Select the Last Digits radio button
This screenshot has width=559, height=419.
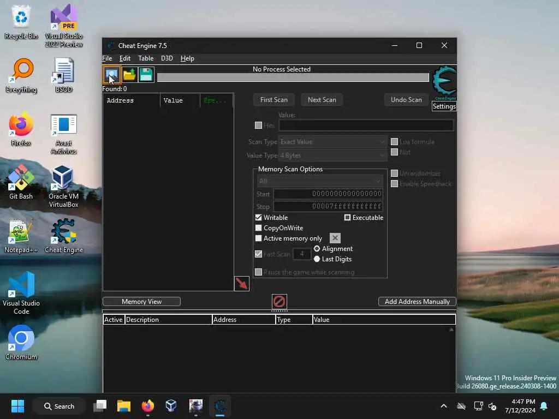(x=317, y=259)
